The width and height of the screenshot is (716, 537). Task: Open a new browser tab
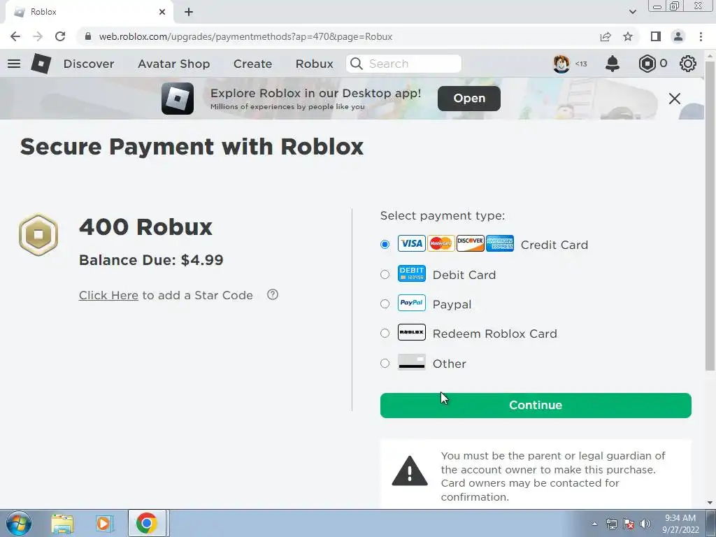pos(189,12)
